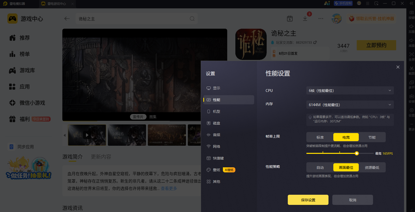Select the first video thumbnail with the play icon
Image resolution: width=415 pixels, height=212 pixels.
click(87, 135)
